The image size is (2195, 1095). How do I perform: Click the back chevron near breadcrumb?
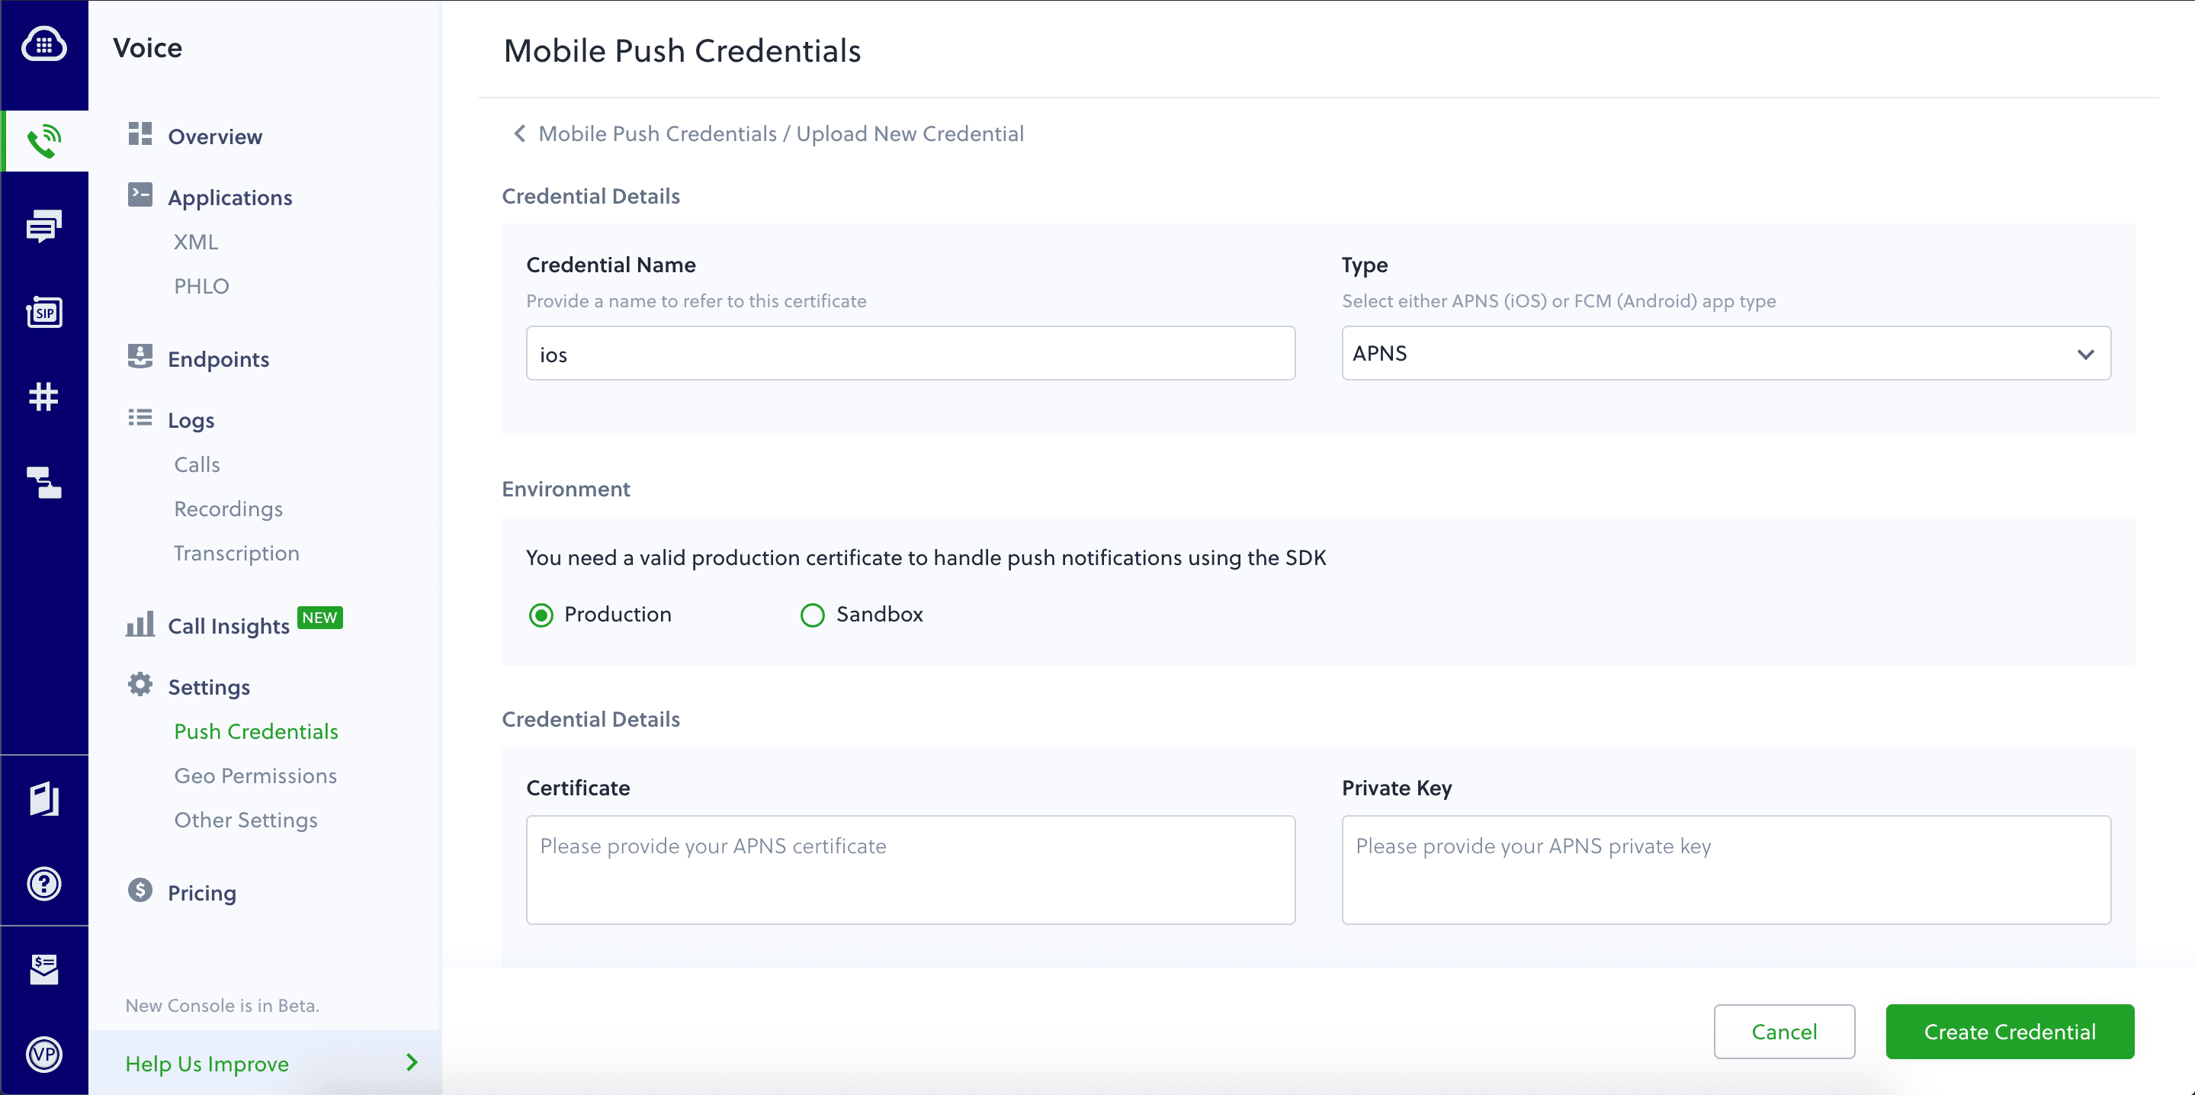[519, 133]
